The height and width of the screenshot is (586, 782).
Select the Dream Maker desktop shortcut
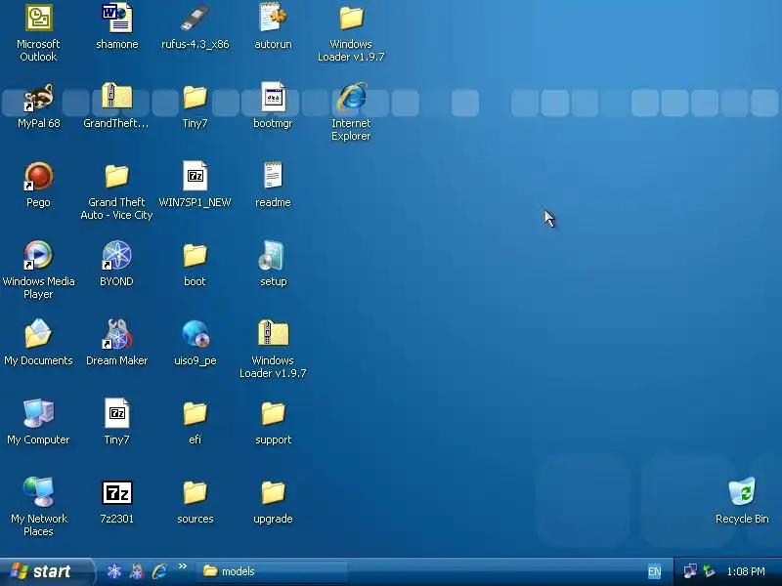click(x=116, y=334)
